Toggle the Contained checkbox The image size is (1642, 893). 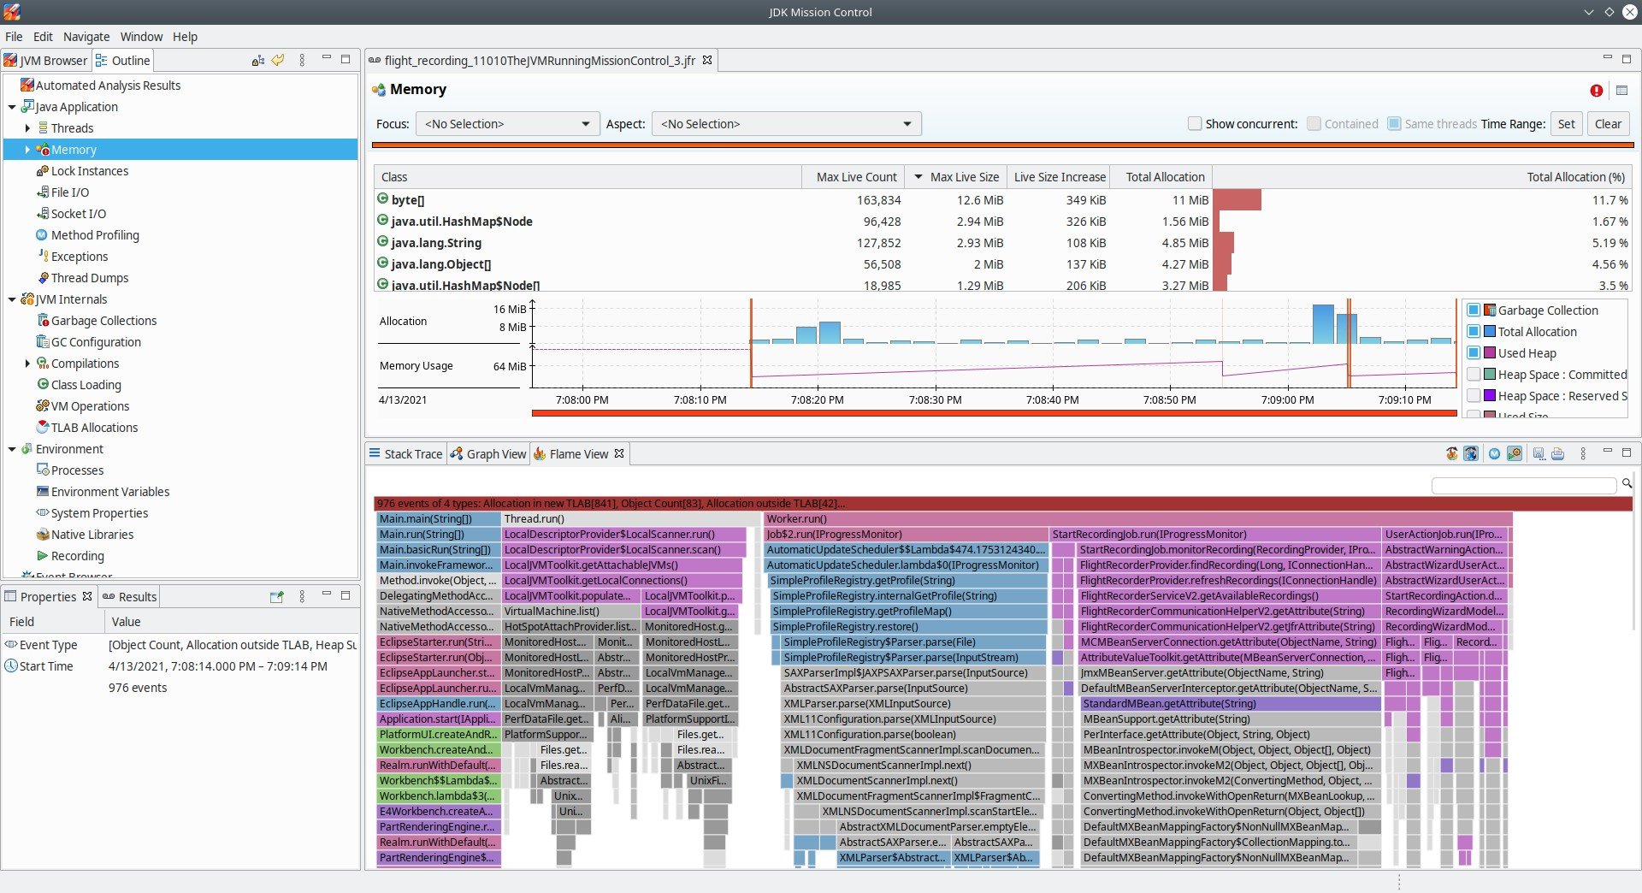(1314, 123)
